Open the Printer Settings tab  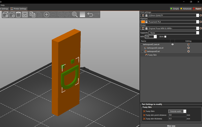[x=19, y=9]
